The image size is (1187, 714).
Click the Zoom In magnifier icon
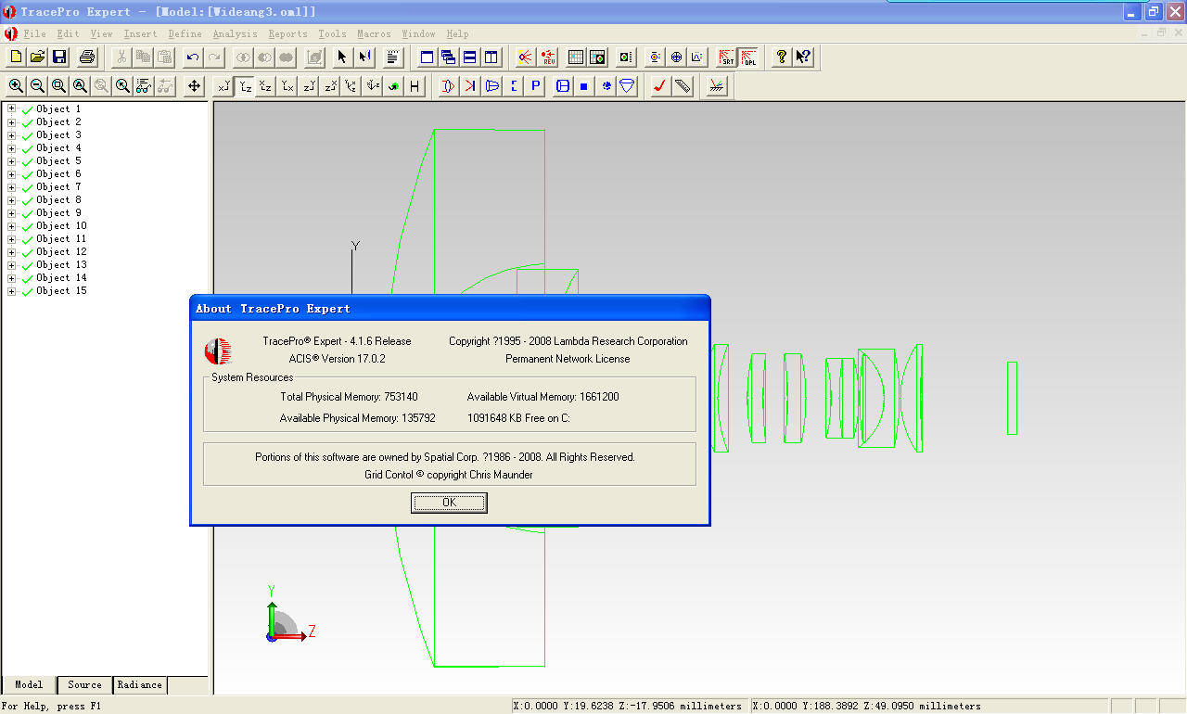16,85
